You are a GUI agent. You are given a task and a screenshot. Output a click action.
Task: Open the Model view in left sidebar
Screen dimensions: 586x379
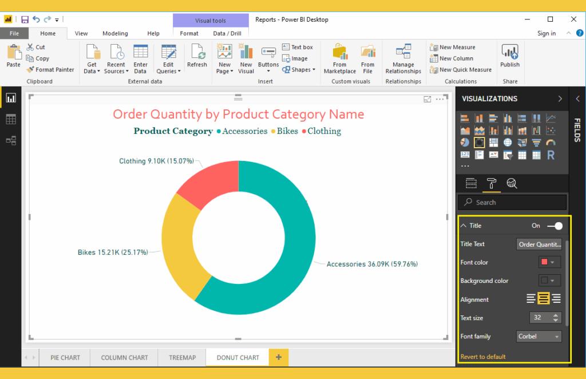tap(11, 140)
